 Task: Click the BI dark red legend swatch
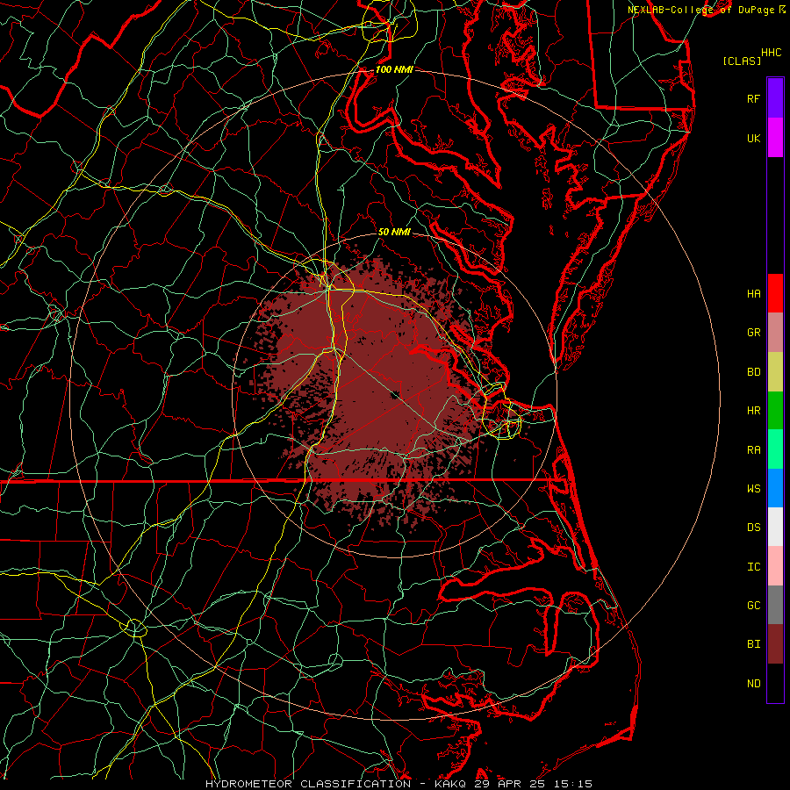pyautogui.click(x=775, y=644)
